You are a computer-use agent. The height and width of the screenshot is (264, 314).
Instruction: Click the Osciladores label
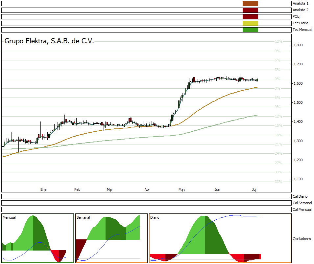[302, 239]
